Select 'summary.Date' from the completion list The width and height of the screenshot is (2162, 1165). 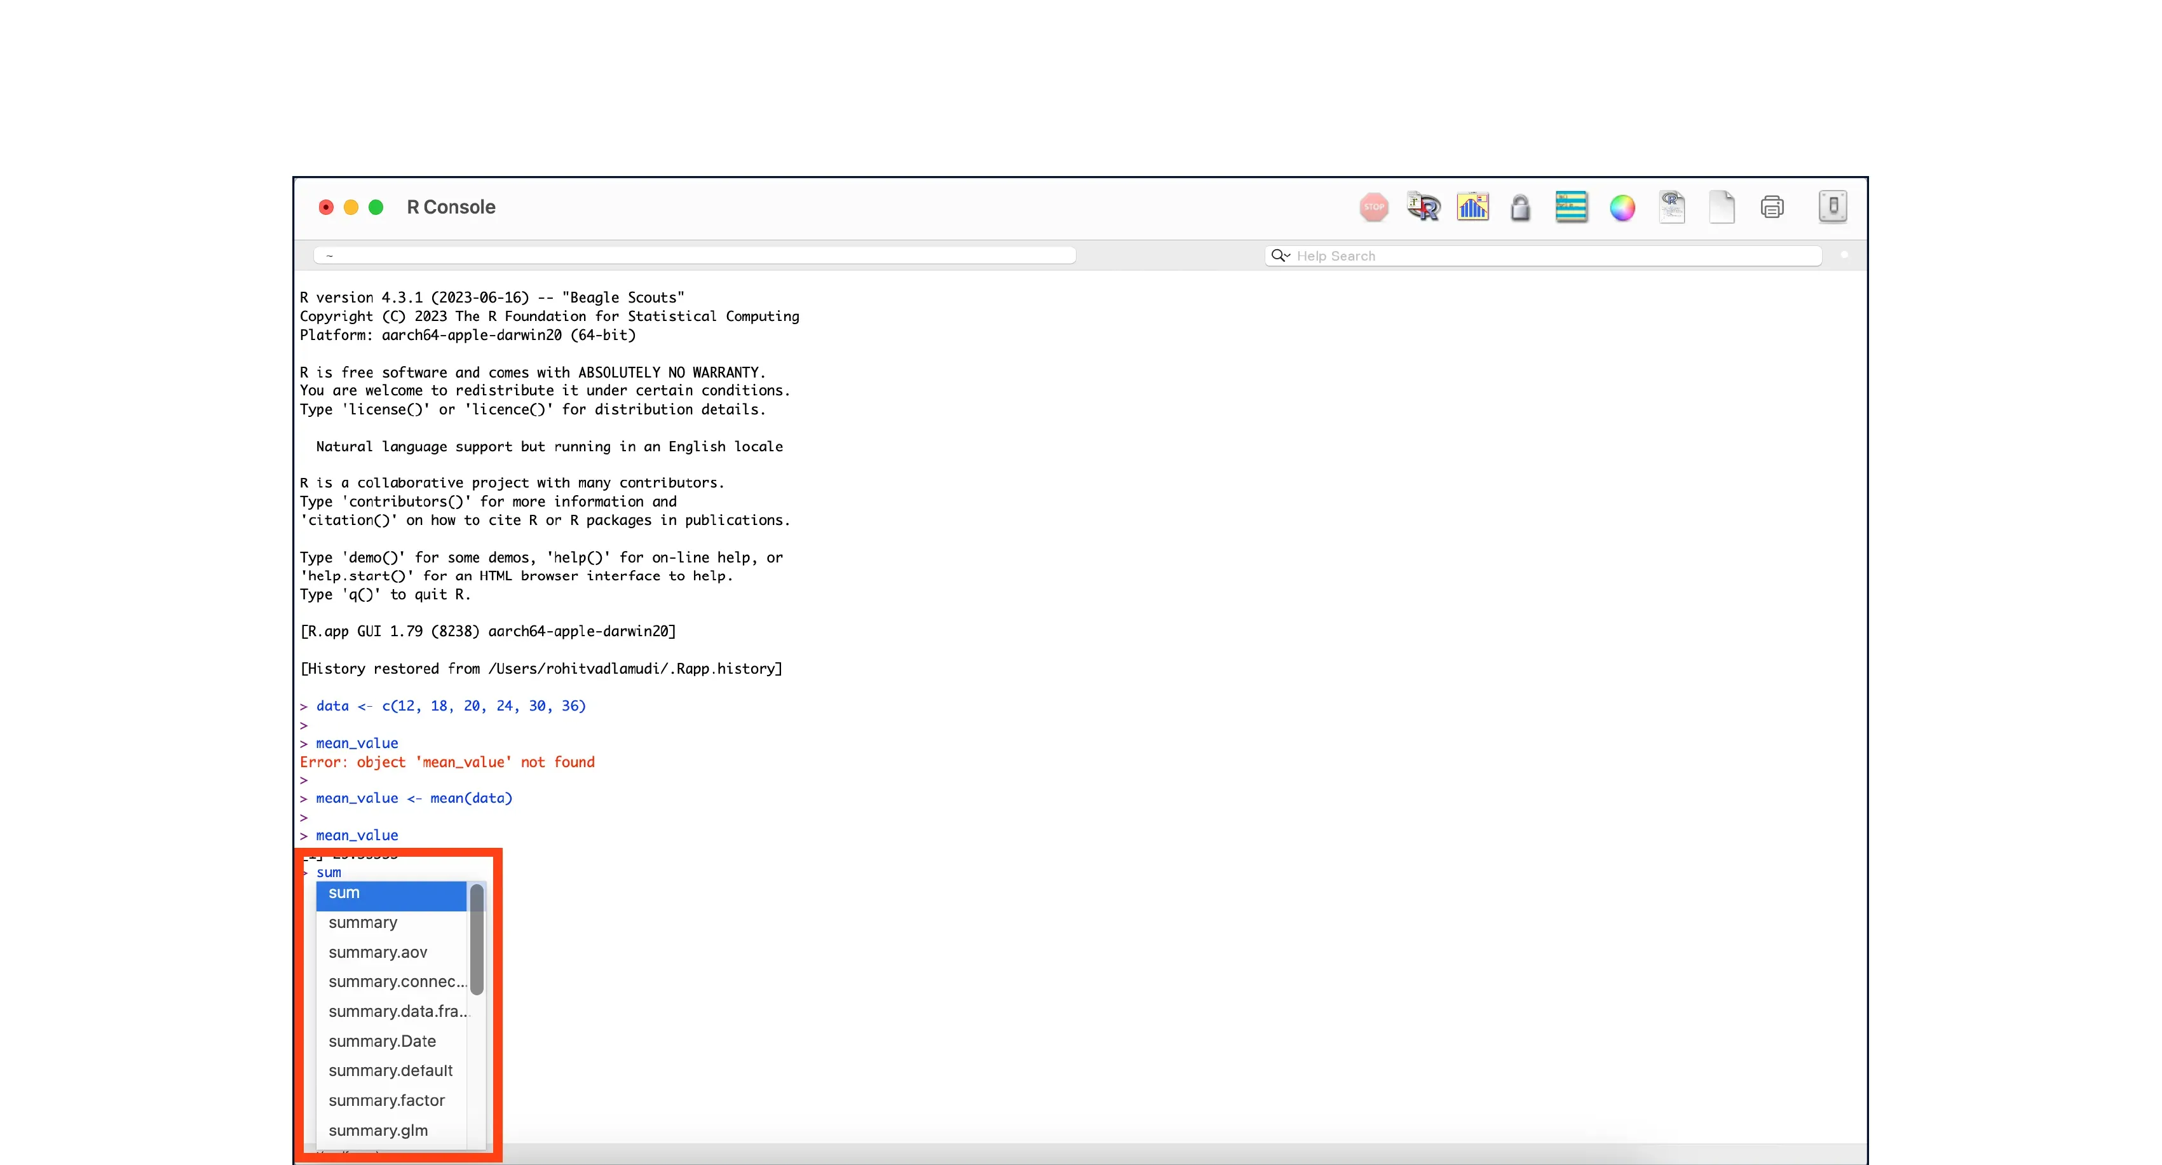tap(390, 1042)
